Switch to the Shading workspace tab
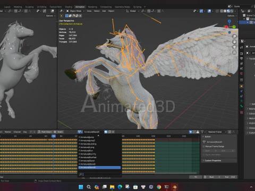The height and width of the screenshot is (191, 255). click(69, 7)
